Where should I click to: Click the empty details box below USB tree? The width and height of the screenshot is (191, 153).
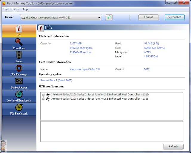pos(112,132)
